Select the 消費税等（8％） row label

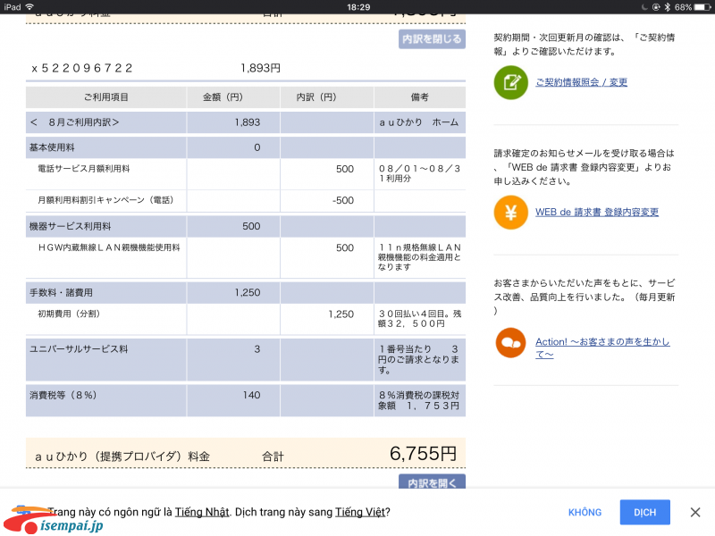(63, 395)
